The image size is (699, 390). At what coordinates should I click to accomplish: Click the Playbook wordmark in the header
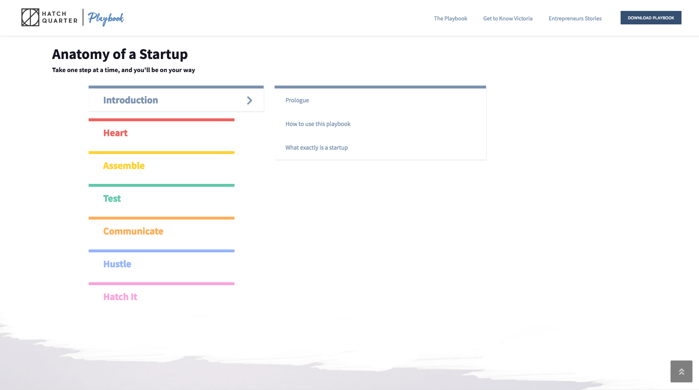tap(106, 18)
